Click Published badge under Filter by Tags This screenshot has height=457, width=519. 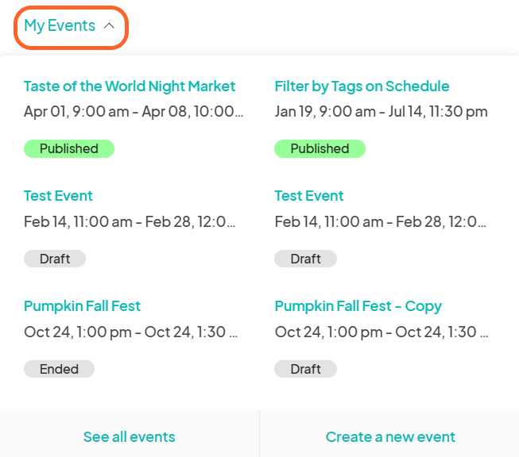(x=320, y=148)
